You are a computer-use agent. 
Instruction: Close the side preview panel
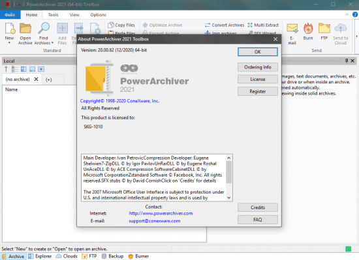point(352,61)
